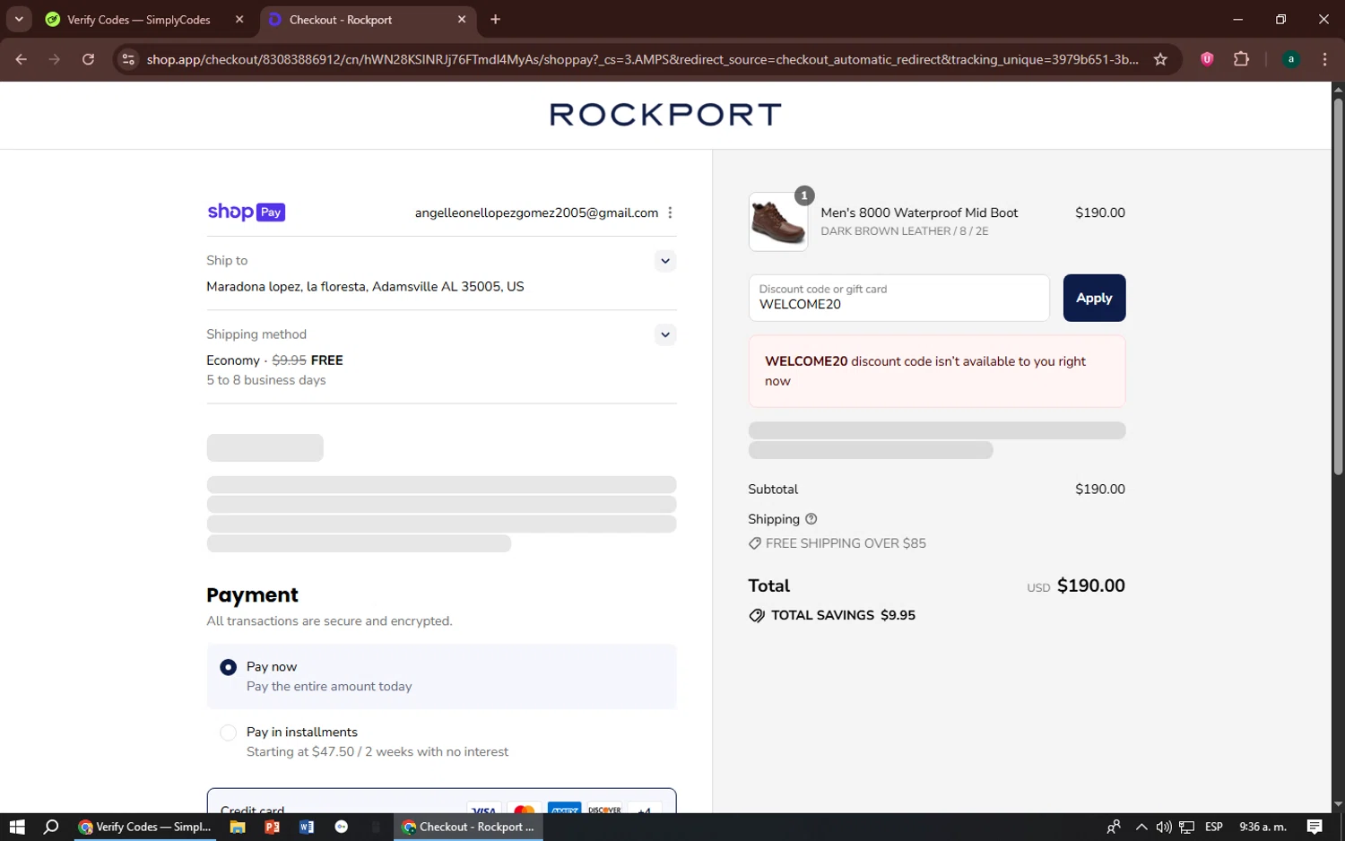
Task: Close the Checkout Rockport tab
Action: click(x=462, y=20)
